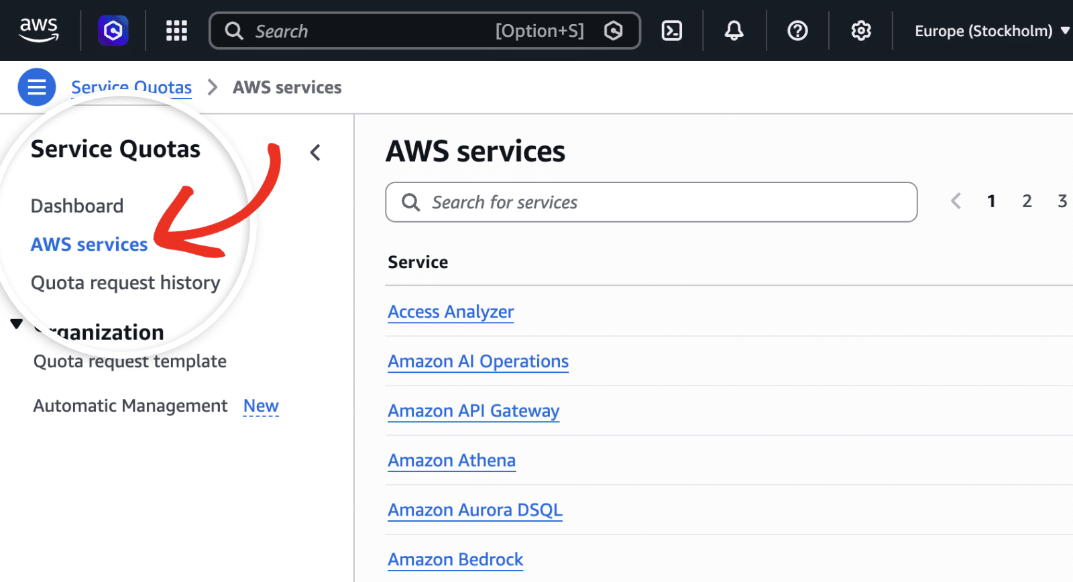The image size is (1073, 582).
Task: Click the Search for services field
Action: click(651, 202)
